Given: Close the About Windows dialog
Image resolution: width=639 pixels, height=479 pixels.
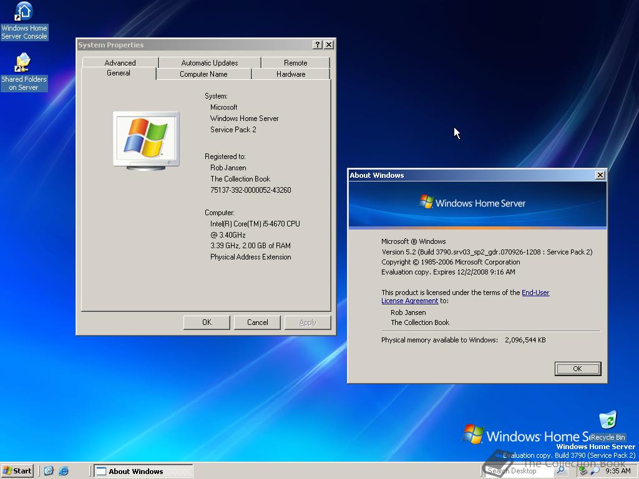Looking at the screenshot, I should point(600,175).
